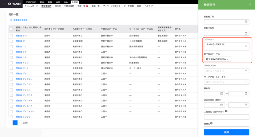Check the row for 契約者 ジュウ
The height and width of the screenshot is (137, 255).
coord(11,68)
